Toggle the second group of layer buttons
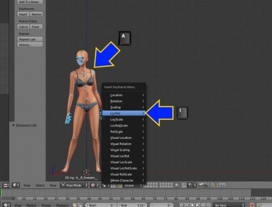 tap(166, 185)
